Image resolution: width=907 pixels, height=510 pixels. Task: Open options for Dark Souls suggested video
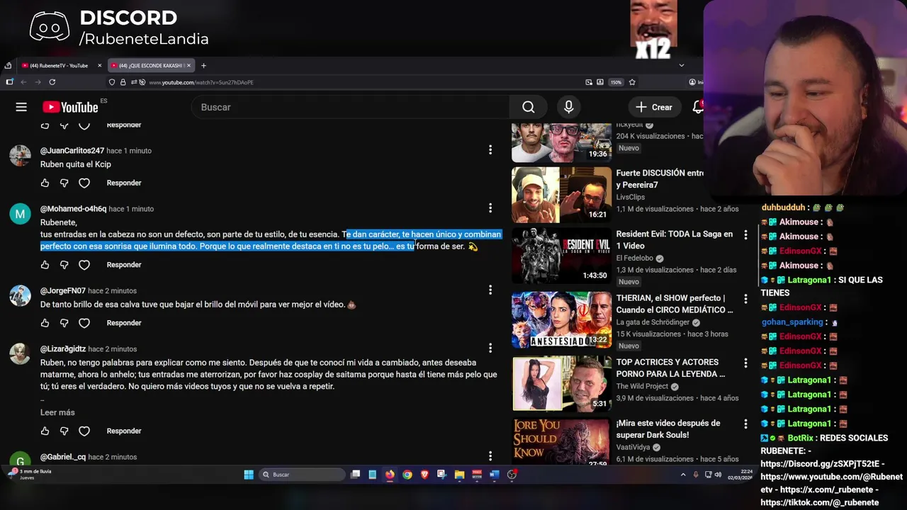coord(745,424)
